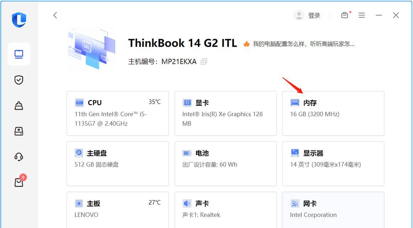Click the 网卡 wireless signal icon
Screen dimensions: 413x228
295,203
